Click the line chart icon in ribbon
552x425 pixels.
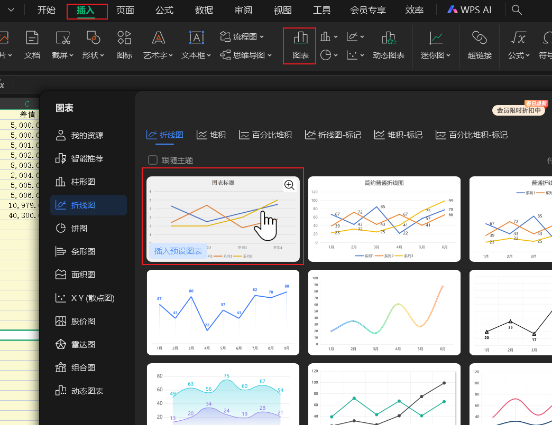click(x=352, y=36)
